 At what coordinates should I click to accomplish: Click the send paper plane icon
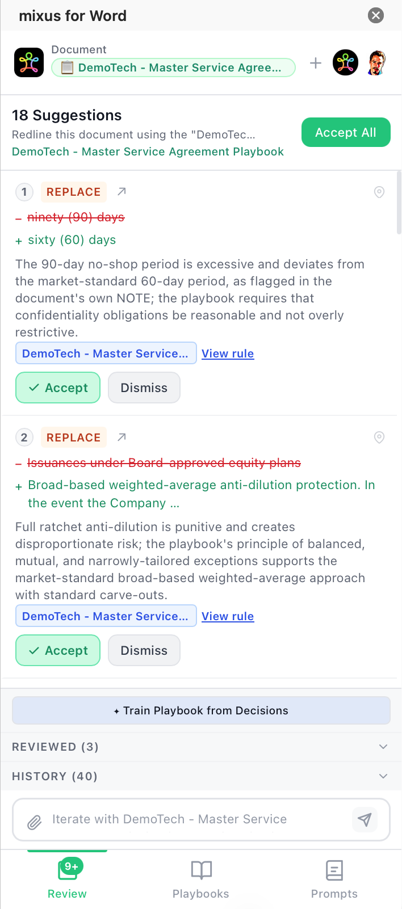pyautogui.click(x=365, y=819)
